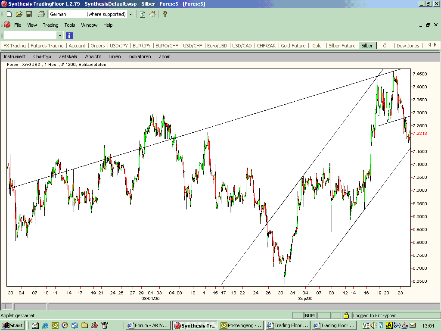
Task: Open the Instrument chart menu
Action: [15, 56]
